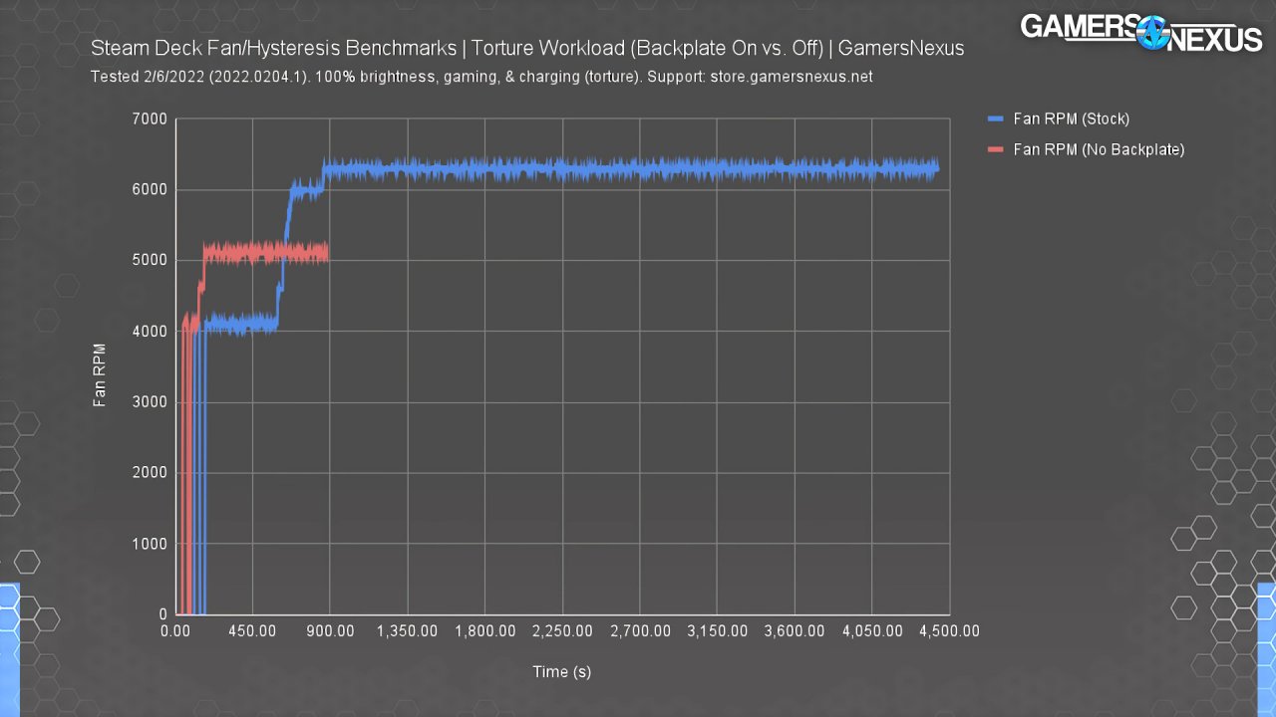
Task: Click the blue stock line plateau near 6300 RPM
Action: click(x=630, y=169)
